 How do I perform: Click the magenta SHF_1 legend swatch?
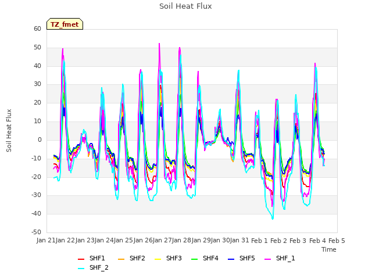(267, 259)
